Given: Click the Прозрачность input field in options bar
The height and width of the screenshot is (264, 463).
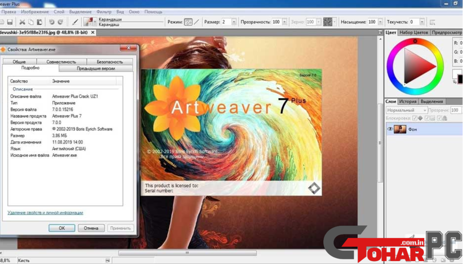Looking at the screenshot, I should (277, 22).
